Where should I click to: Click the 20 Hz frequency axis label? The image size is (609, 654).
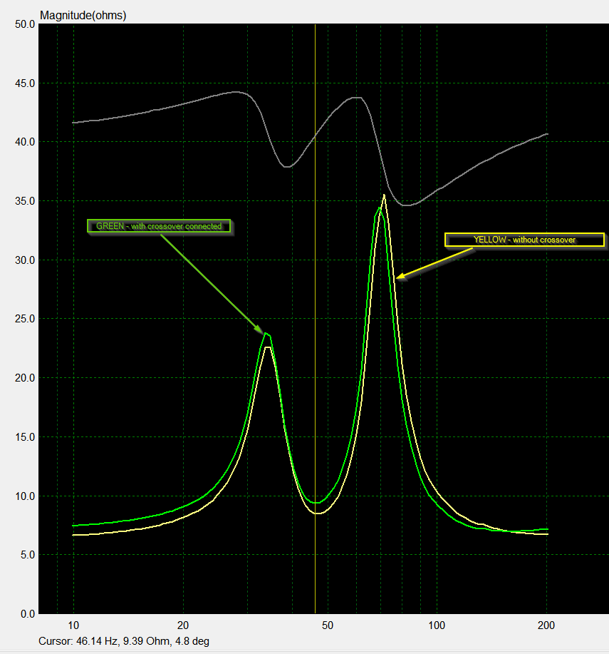[183, 625]
